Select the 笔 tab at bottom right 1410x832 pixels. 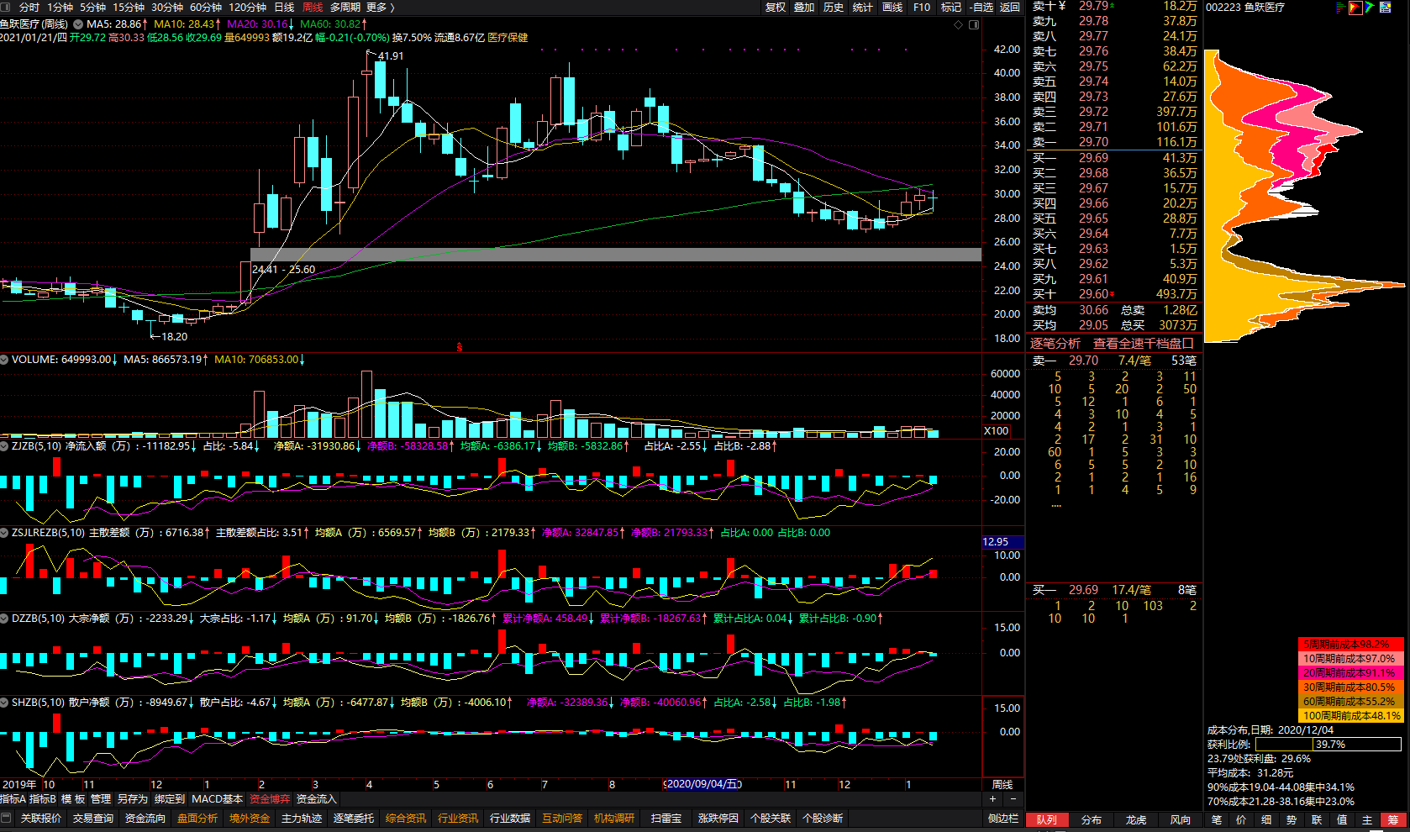1217,820
